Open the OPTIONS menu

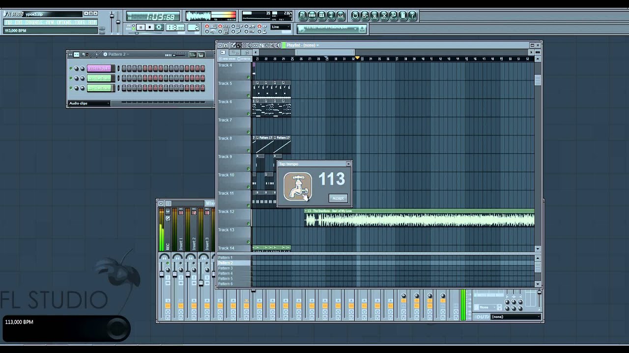[x=64, y=22]
